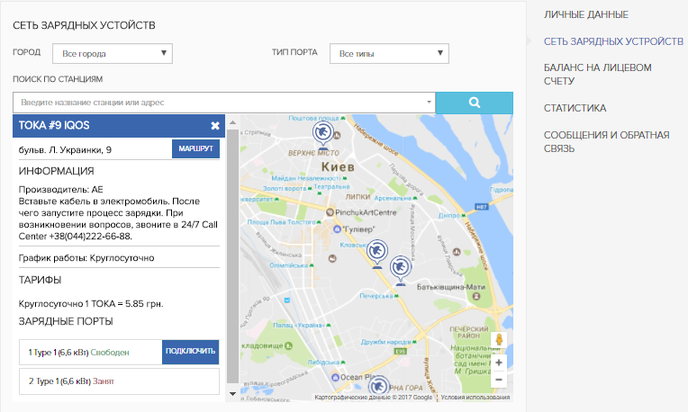Expand the station search suggestions arrow

tap(428, 103)
